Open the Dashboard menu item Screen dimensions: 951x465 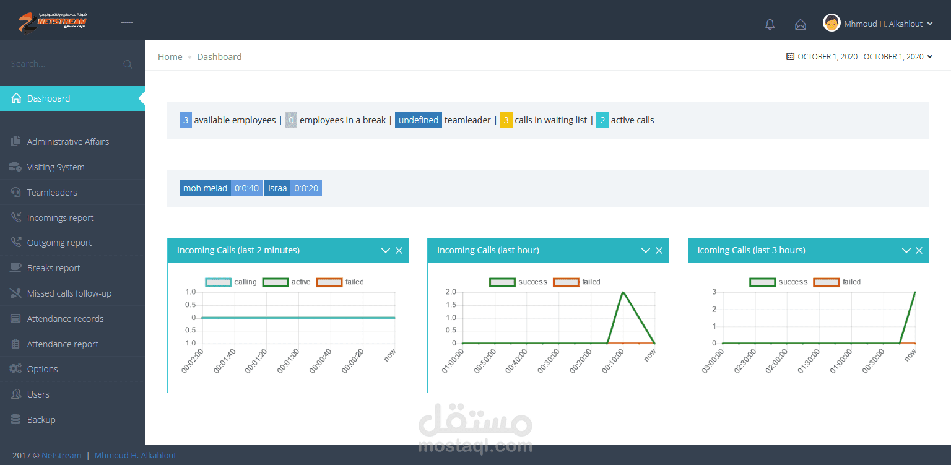click(72, 98)
